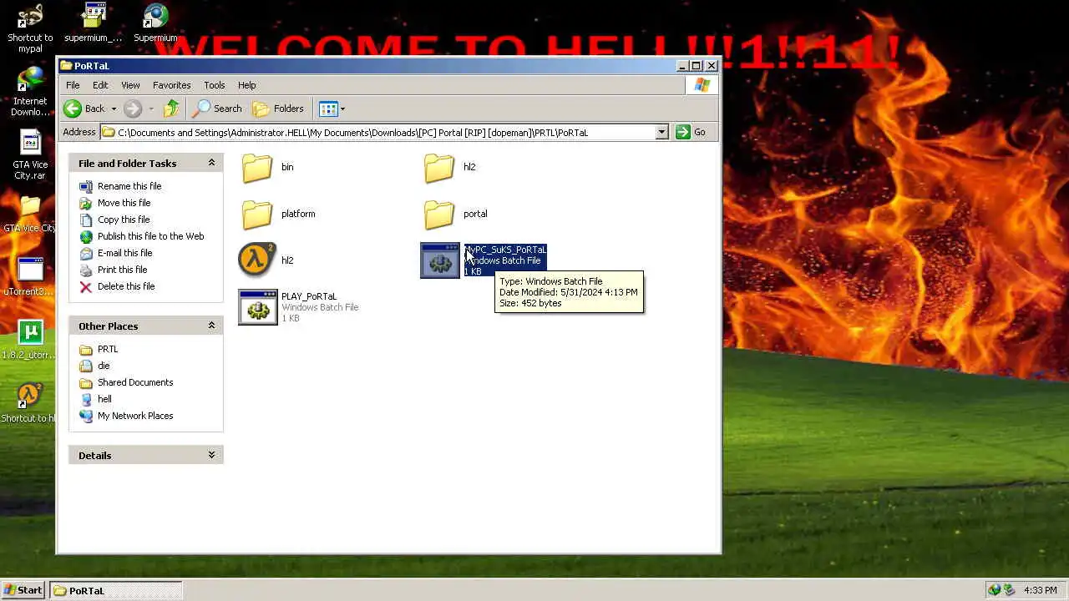The width and height of the screenshot is (1069, 601).
Task: Click E-mail this file
Action: tap(124, 253)
